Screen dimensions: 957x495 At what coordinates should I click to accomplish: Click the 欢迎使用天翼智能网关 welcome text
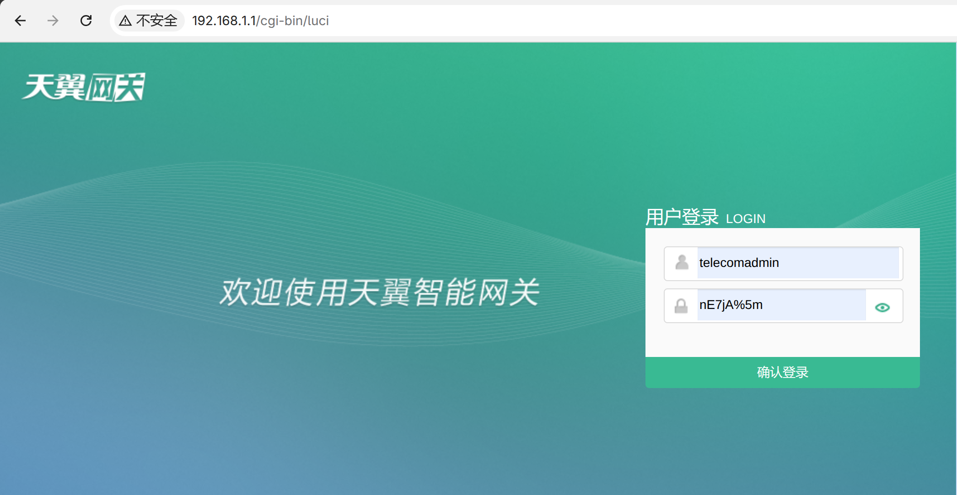tap(380, 293)
